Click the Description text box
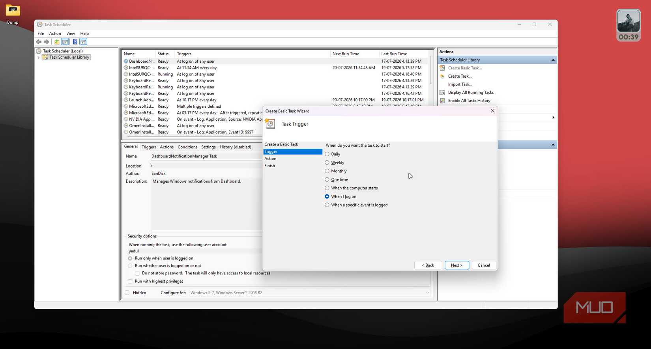Image resolution: width=651 pixels, height=349 pixels. (x=206, y=204)
